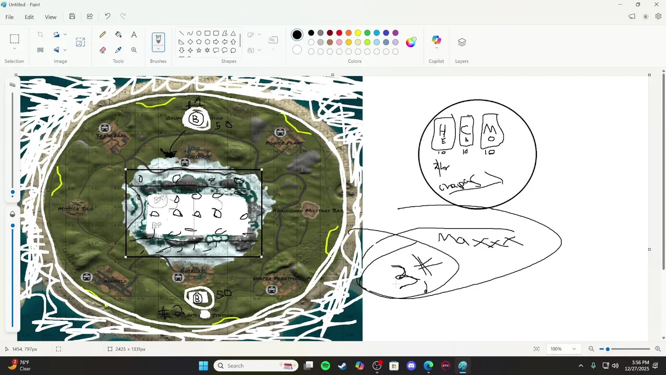The image size is (666, 375).
Task: Pick the pink color swatch
Action: pyautogui.click(x=339, y=42)
